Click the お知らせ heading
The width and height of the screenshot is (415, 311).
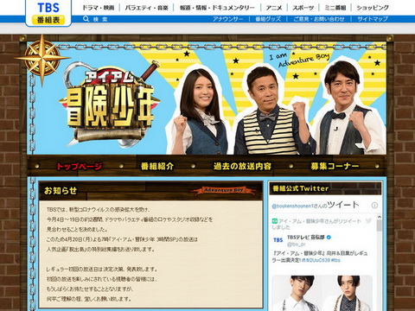(x=61, y=191)
